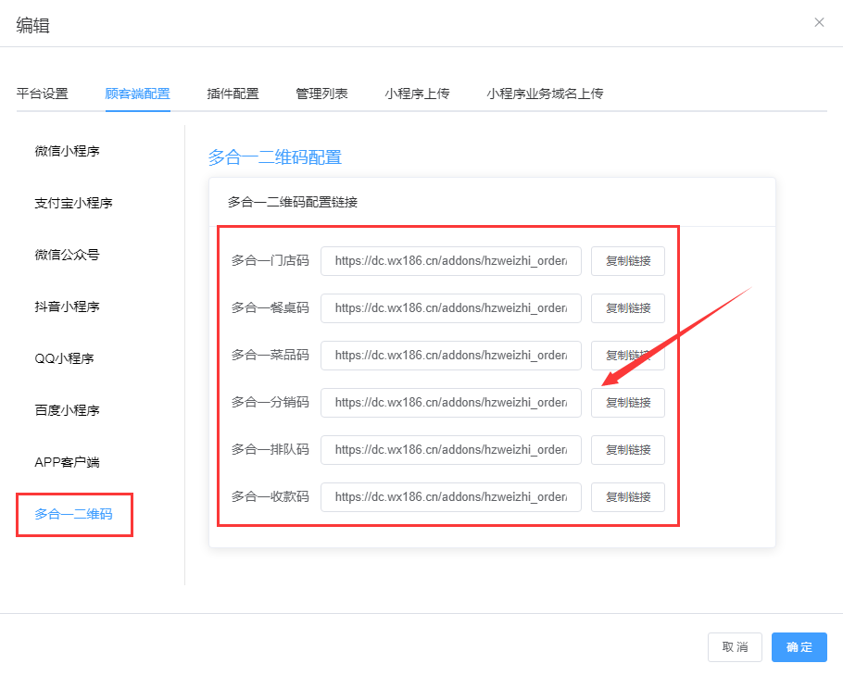Click 复制链接 for 多合一菜品码
The width and height of the screenshot is (843, 676).
628,356
